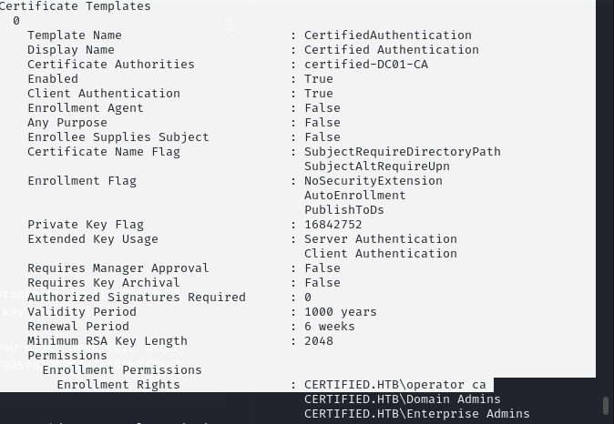Click the SubjectAltRequireUpn flag text
This screenshot has width=614, height=424.
tap(376, 167)
